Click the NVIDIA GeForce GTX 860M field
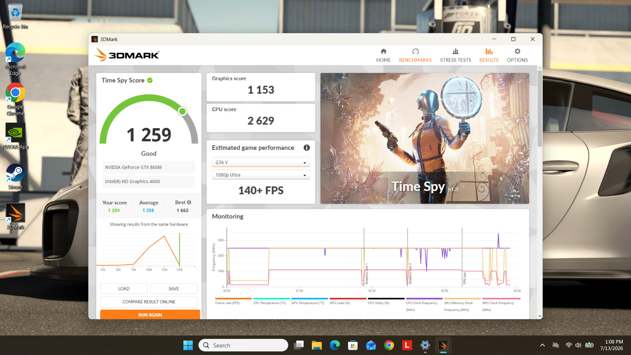631x355 pixels. click(x=149, y=167)
